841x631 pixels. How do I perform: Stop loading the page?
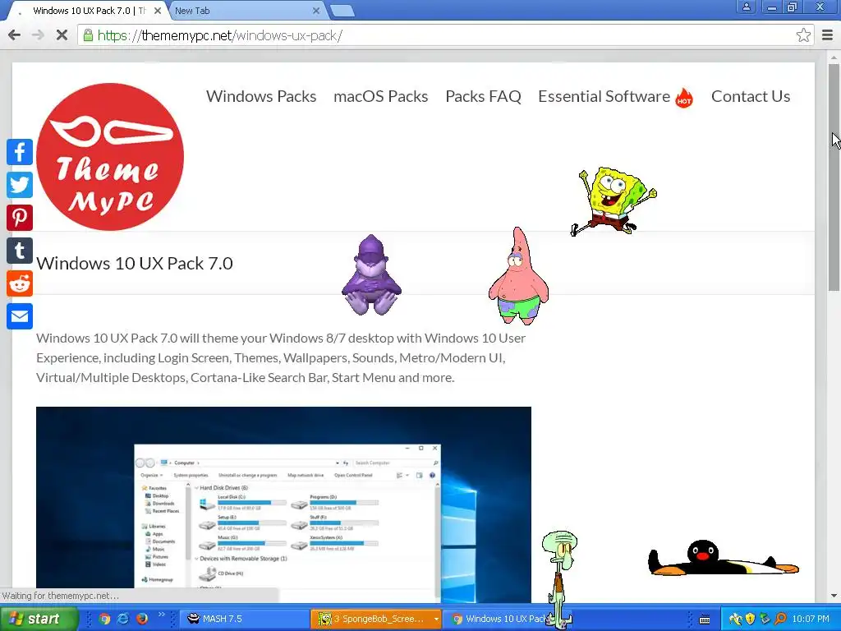pos(62,35)
